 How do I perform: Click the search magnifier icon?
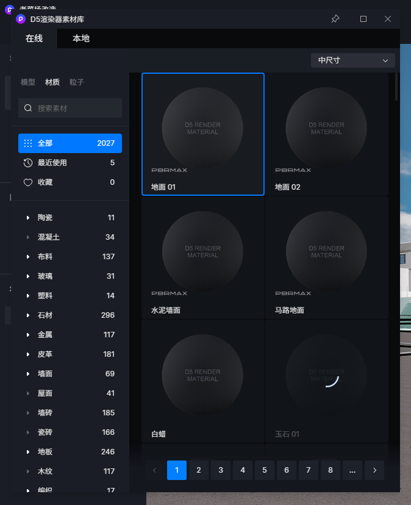(x=28, y=108)
